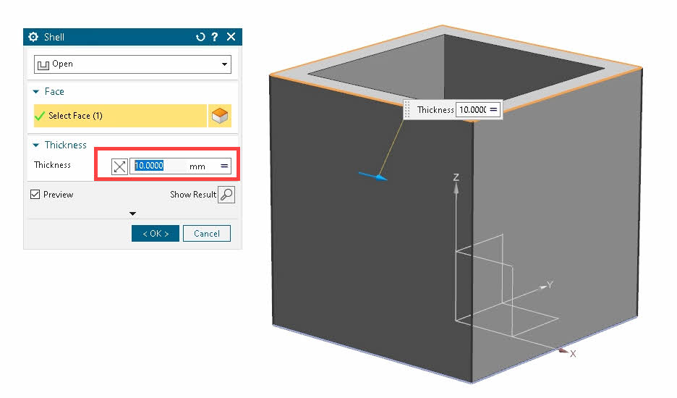
Task: Open formula options next to mm units
Action: click(x=224, y=166)
